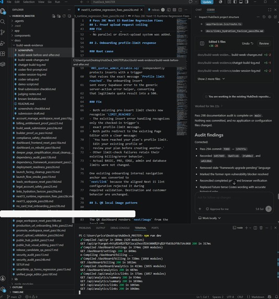
Task: Toggle the bottom panel layout
Action: click(x=241, y=2)
